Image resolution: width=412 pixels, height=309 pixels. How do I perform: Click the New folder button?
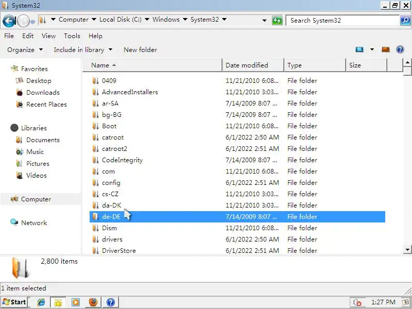click(140, 49)
